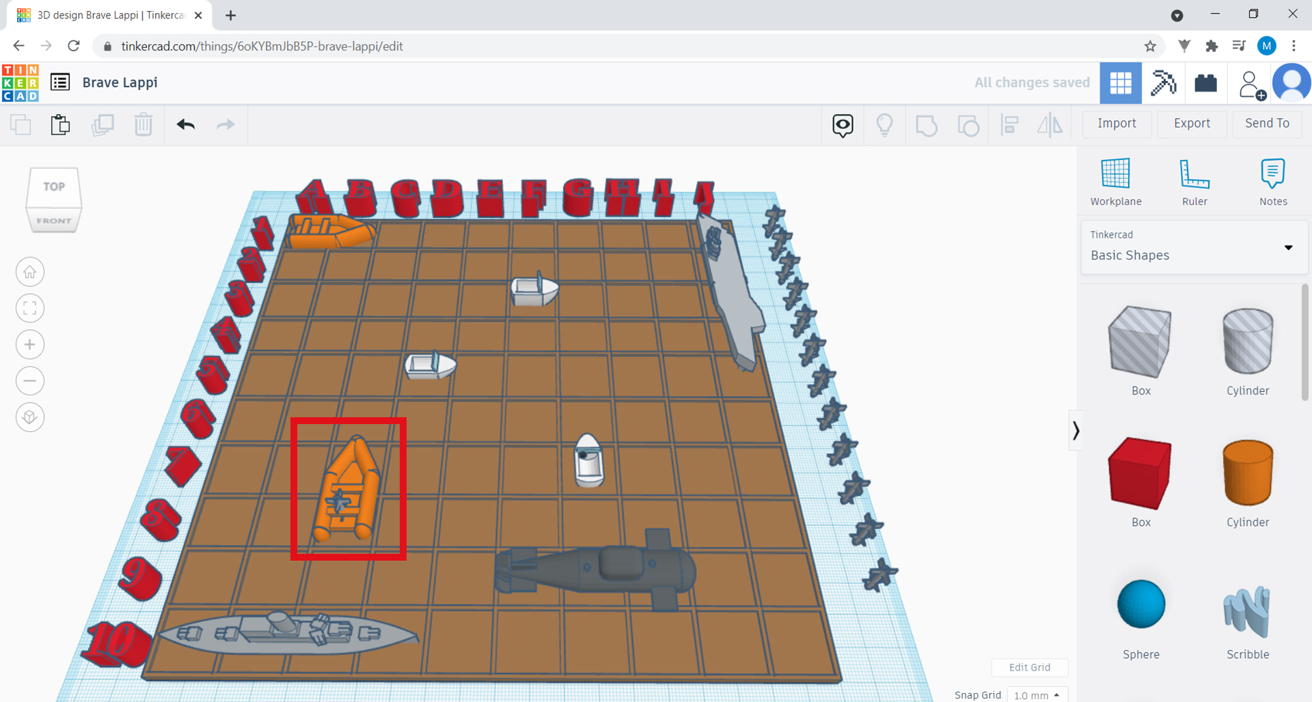Click the Align tool icon

click(1009, 125)
